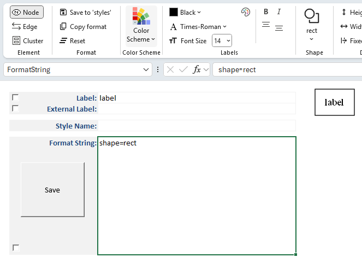Toggle bold label formatting
The height and width of the screenshot is (263, 362).
pos(266,12)
